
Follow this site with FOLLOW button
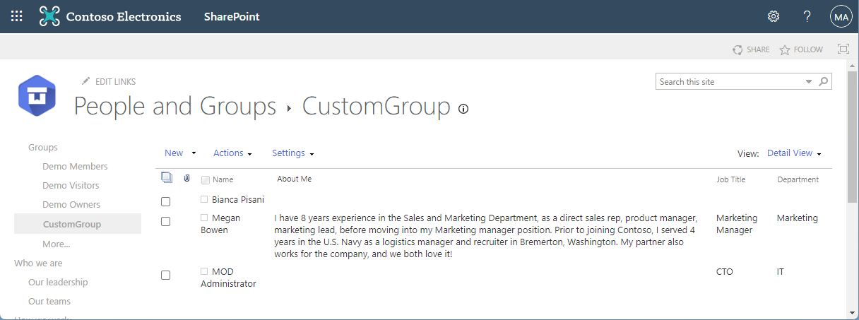click(x=801, y=49)
